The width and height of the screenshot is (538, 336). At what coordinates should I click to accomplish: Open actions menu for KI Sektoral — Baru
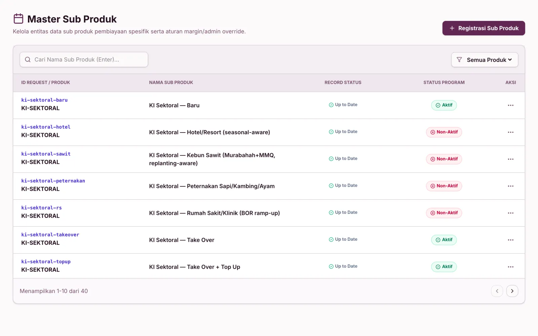[510, 105]
